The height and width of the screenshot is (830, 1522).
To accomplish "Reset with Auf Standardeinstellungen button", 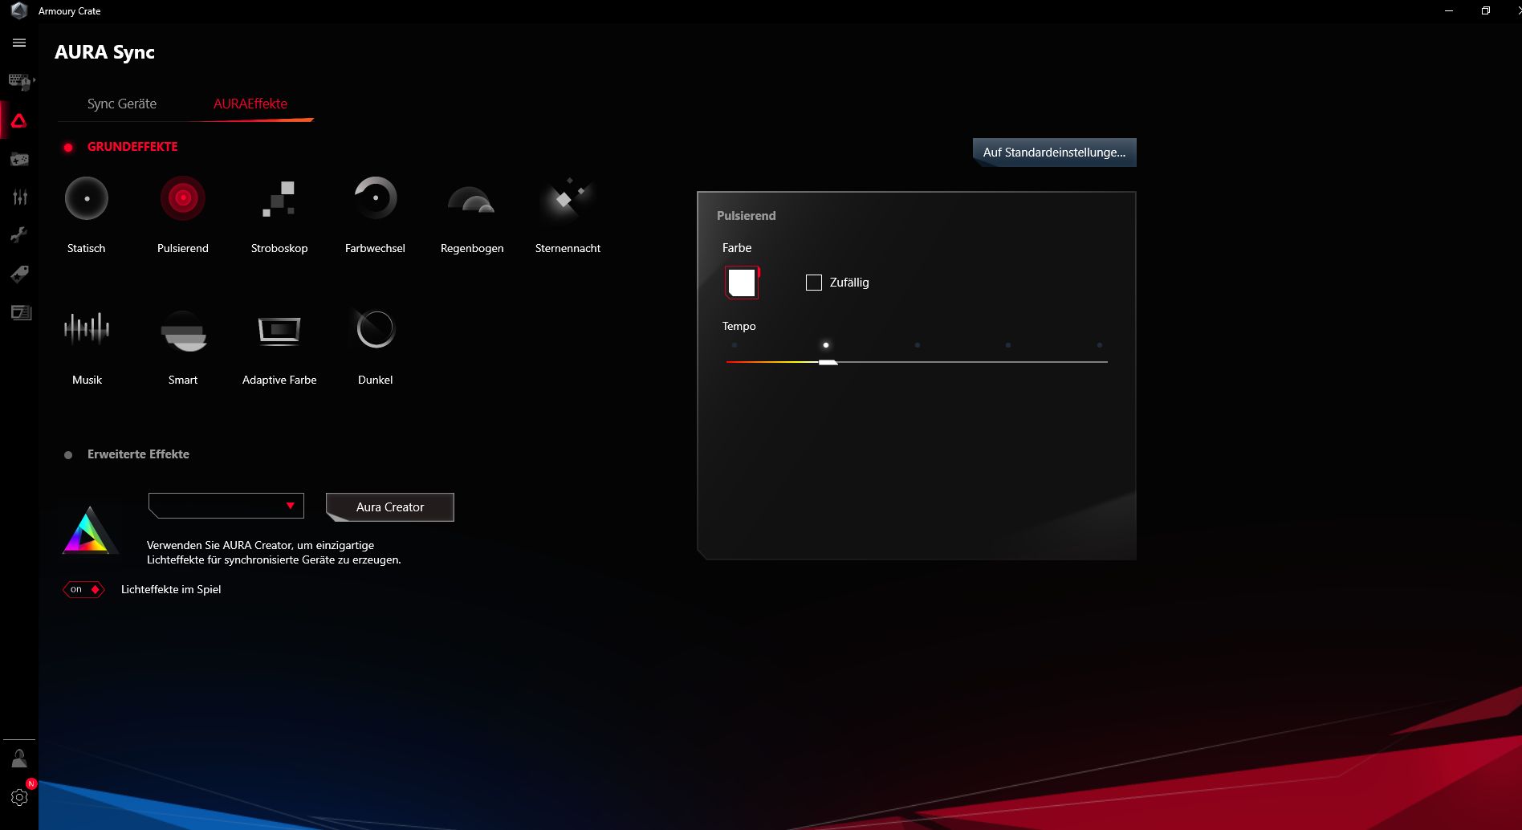I will click(x=1054, y=153).
